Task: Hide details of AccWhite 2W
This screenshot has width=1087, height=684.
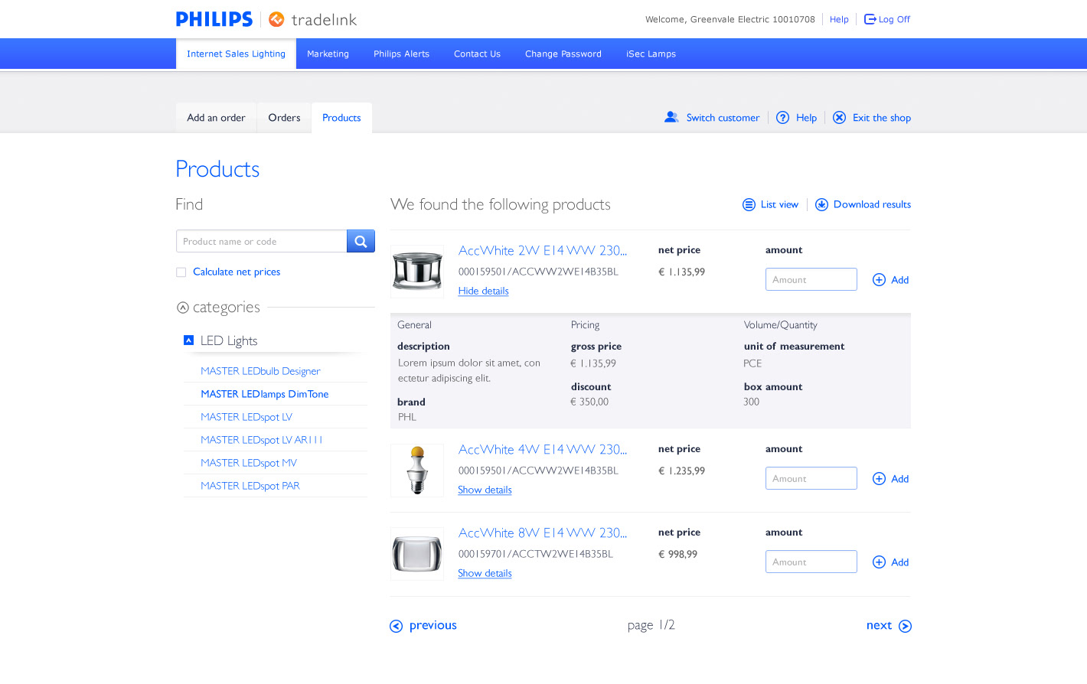Action: tap(483, 291)
